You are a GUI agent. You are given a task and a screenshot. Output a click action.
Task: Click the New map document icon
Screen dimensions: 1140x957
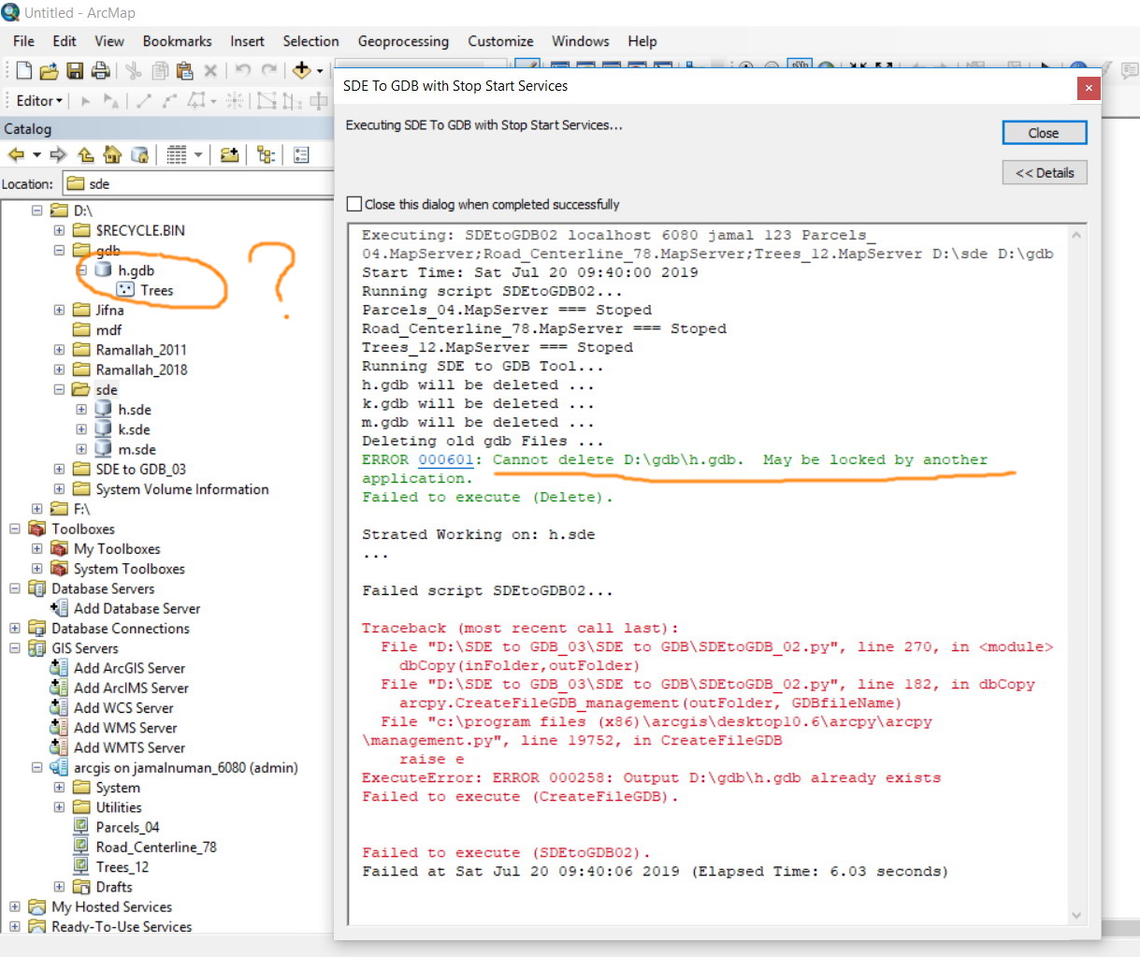pyautogui.click(x=24, y=70)
